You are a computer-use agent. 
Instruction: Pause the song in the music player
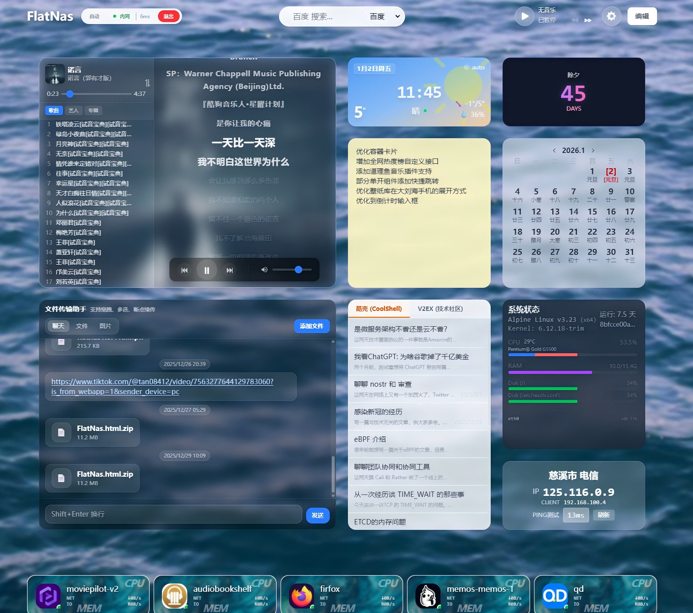(207, 270)
